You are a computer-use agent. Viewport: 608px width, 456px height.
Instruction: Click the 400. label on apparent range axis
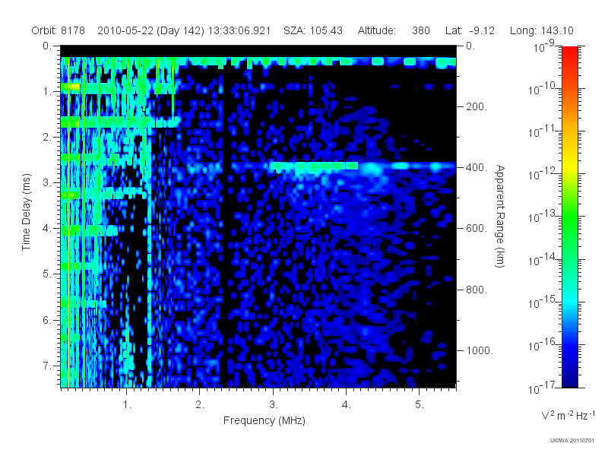[476, 167]
